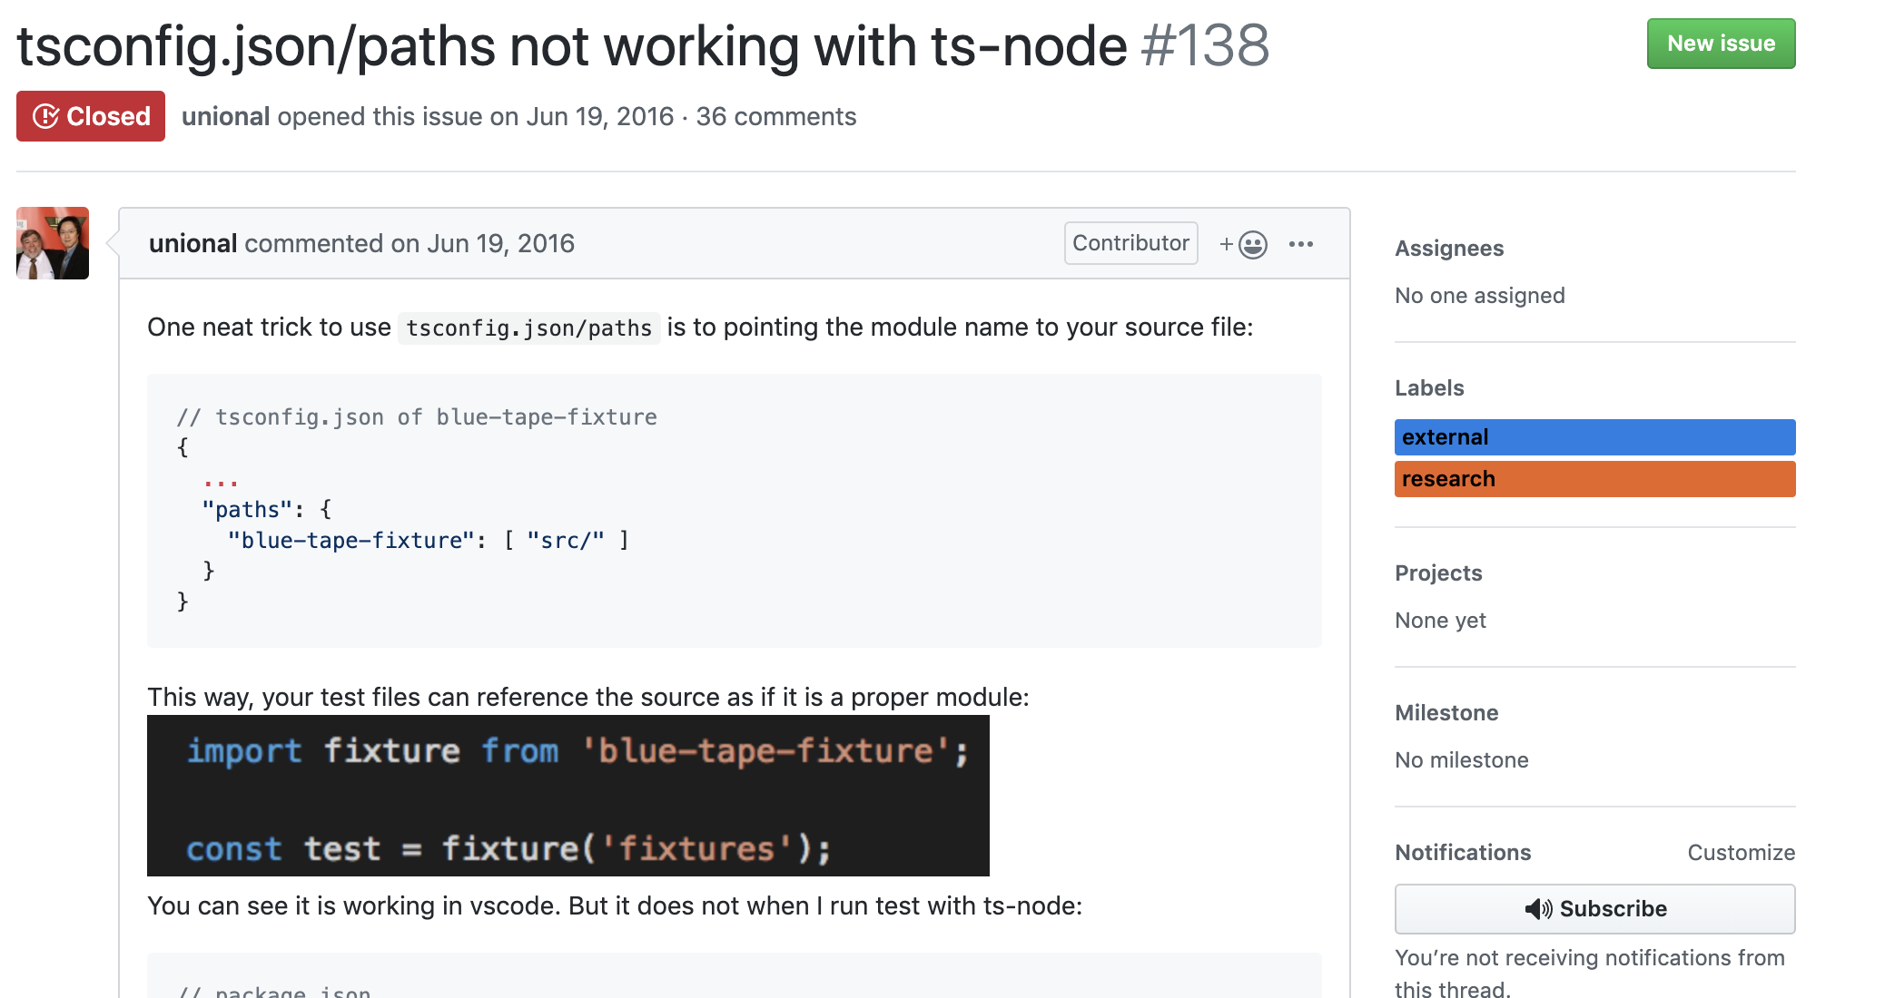Image resolution: width=1885 pixels, height=998 pixels.
Task: Click the Projects sidebar heading
Action: (1437, 573)
